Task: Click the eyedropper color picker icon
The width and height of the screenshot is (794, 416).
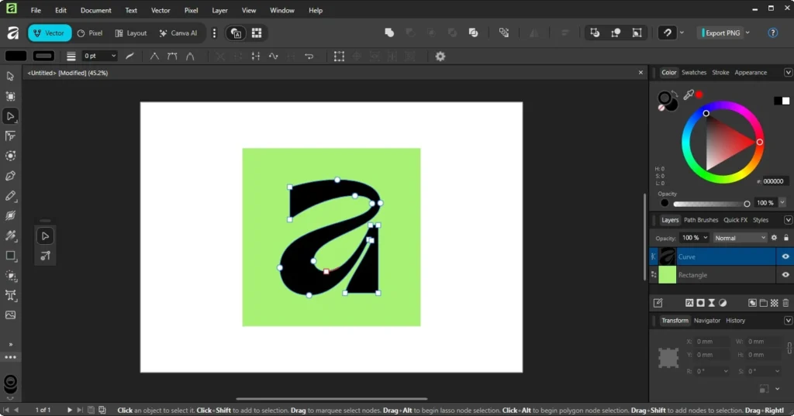Action: coord(687,95)
